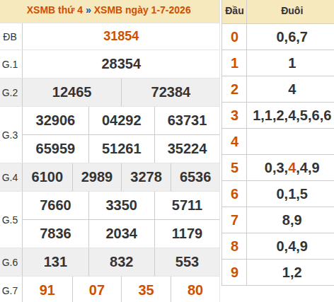The height and width of the screenshot is (302, 334).
Task: Open the 'XSMB ngày 1-7-2026' link
Action: click(142, 11)
